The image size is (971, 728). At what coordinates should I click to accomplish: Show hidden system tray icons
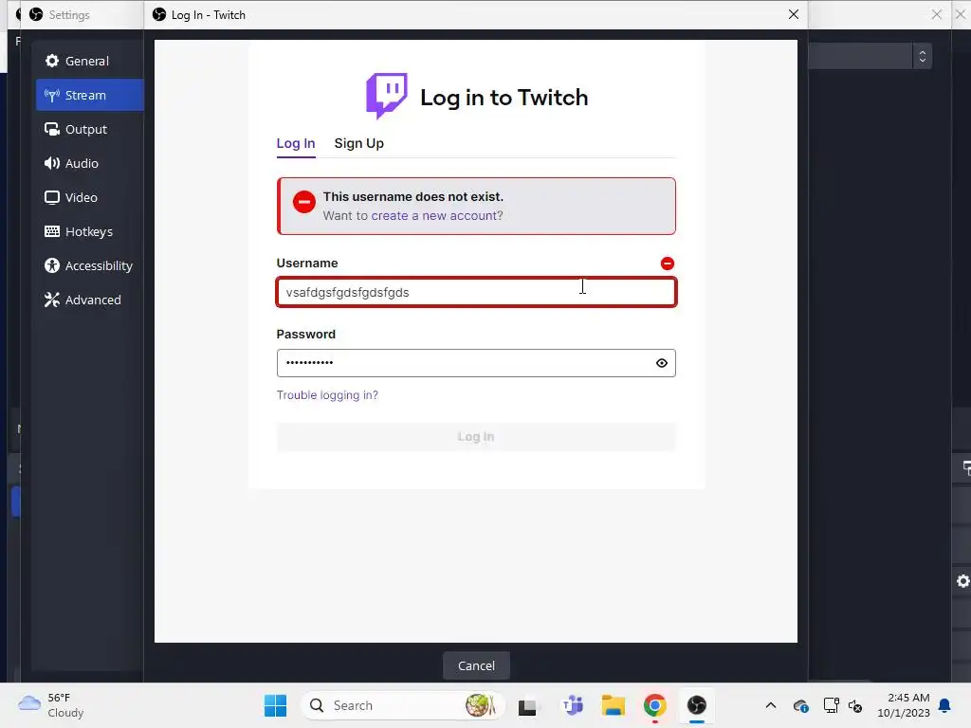click(x=770, y=705)
